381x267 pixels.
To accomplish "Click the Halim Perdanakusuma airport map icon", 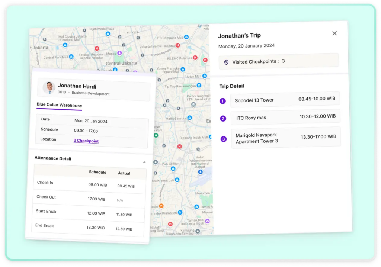I will coord(200,172).
